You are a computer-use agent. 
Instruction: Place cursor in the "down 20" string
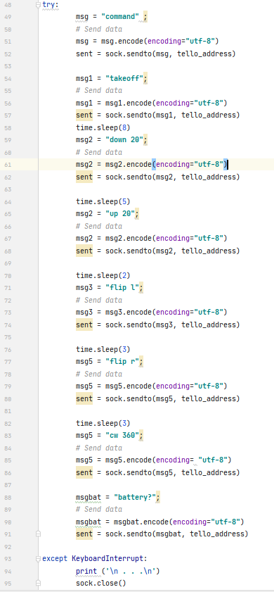tap(124, 140)
